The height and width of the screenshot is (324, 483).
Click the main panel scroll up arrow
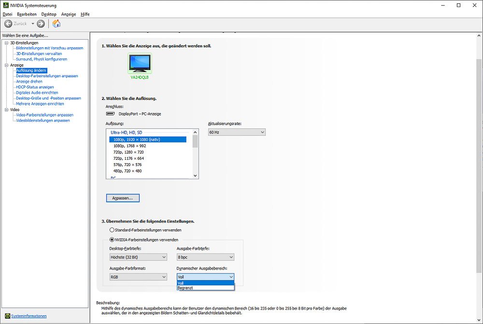click(479, 36)
